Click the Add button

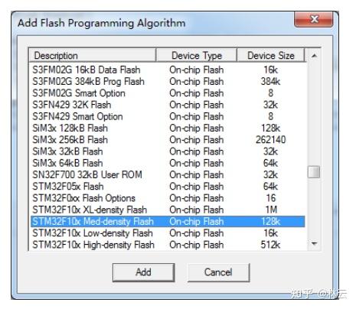(x=143, y=272)
